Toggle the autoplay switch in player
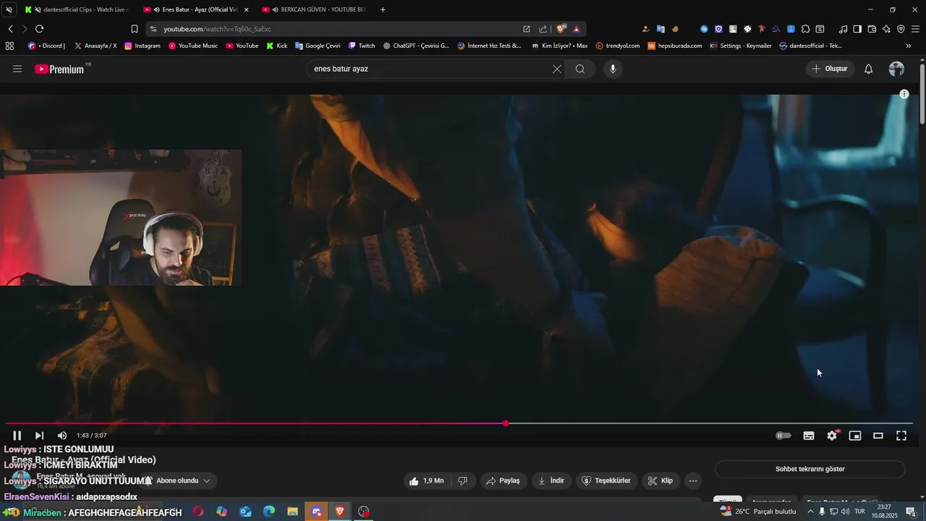This screenshot has height=521, width=926. click(x=783, y=436)
